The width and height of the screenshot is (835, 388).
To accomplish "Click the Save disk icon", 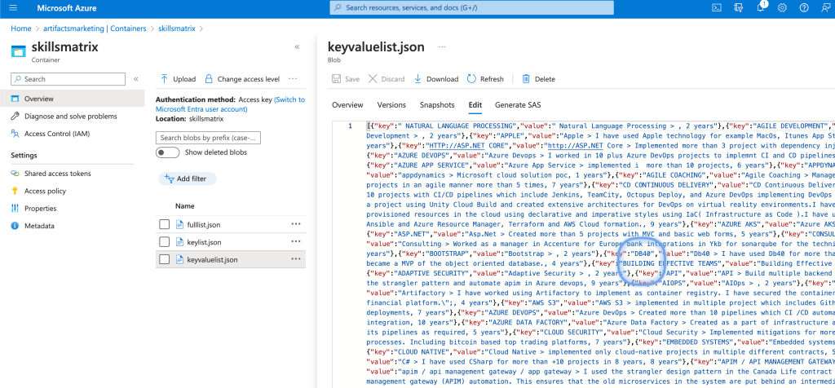I will point(337,79).
